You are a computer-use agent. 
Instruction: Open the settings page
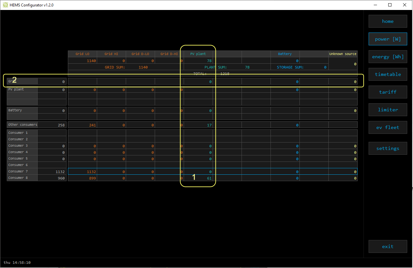(388, 148)
